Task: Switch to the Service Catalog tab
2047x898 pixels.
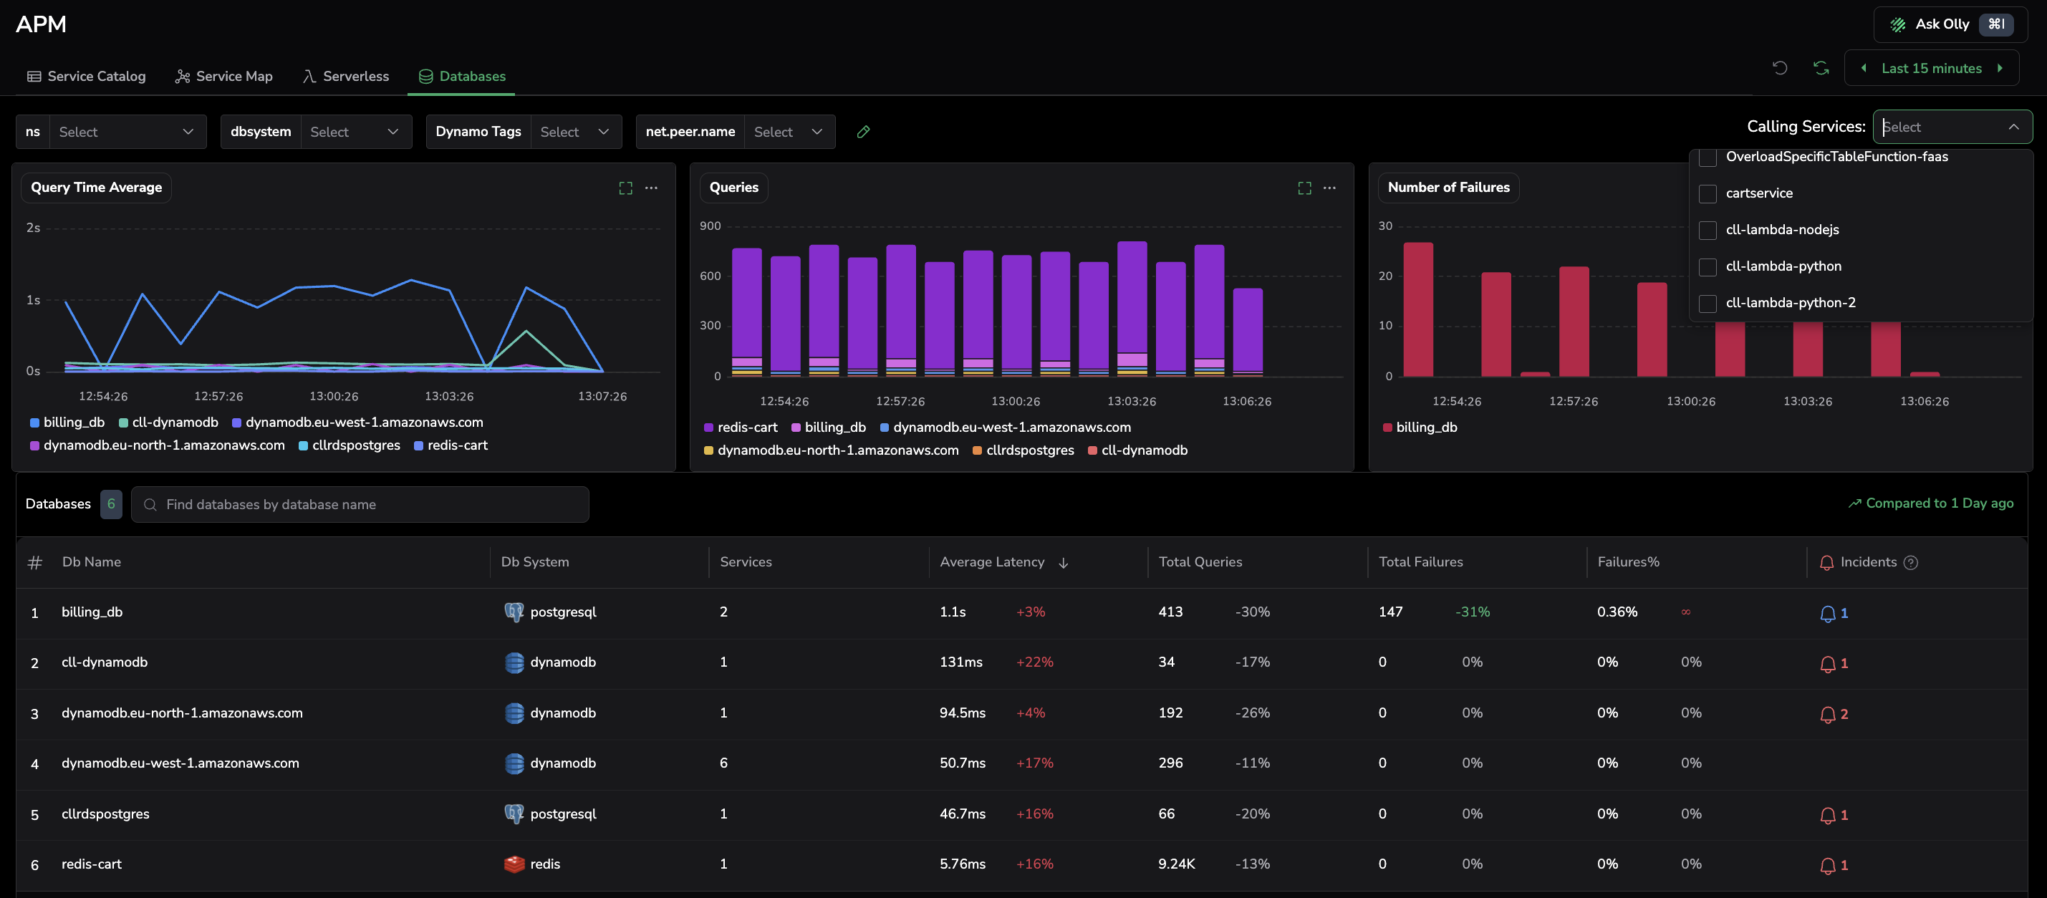Action: click(87, 77)
